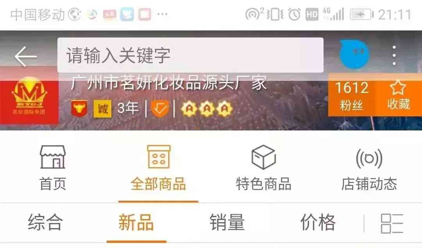
Task: Toggle 价格 price sort order
Action: (x=318, y=222)
